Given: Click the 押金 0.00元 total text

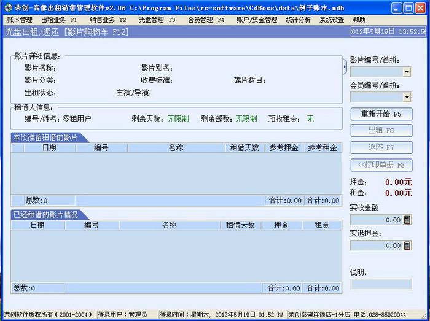Looking at the screenshot, I should (x=399, y=182).
